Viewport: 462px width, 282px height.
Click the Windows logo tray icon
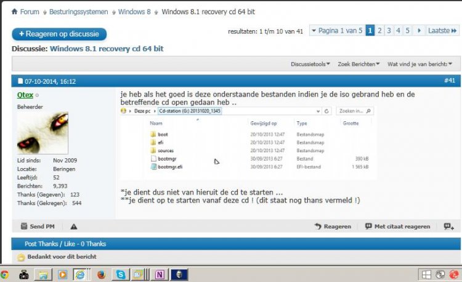[426, 275]
